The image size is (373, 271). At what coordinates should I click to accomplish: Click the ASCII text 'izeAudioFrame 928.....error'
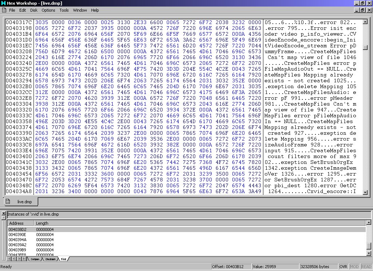(x=309, y=145)
